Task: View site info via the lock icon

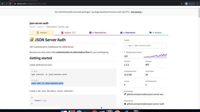Action: [15, 4]
